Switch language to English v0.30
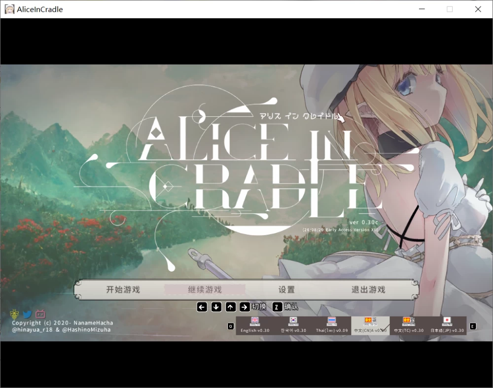Screen dimensions: 493x388 pyautogui.click(x=255, y=325)
